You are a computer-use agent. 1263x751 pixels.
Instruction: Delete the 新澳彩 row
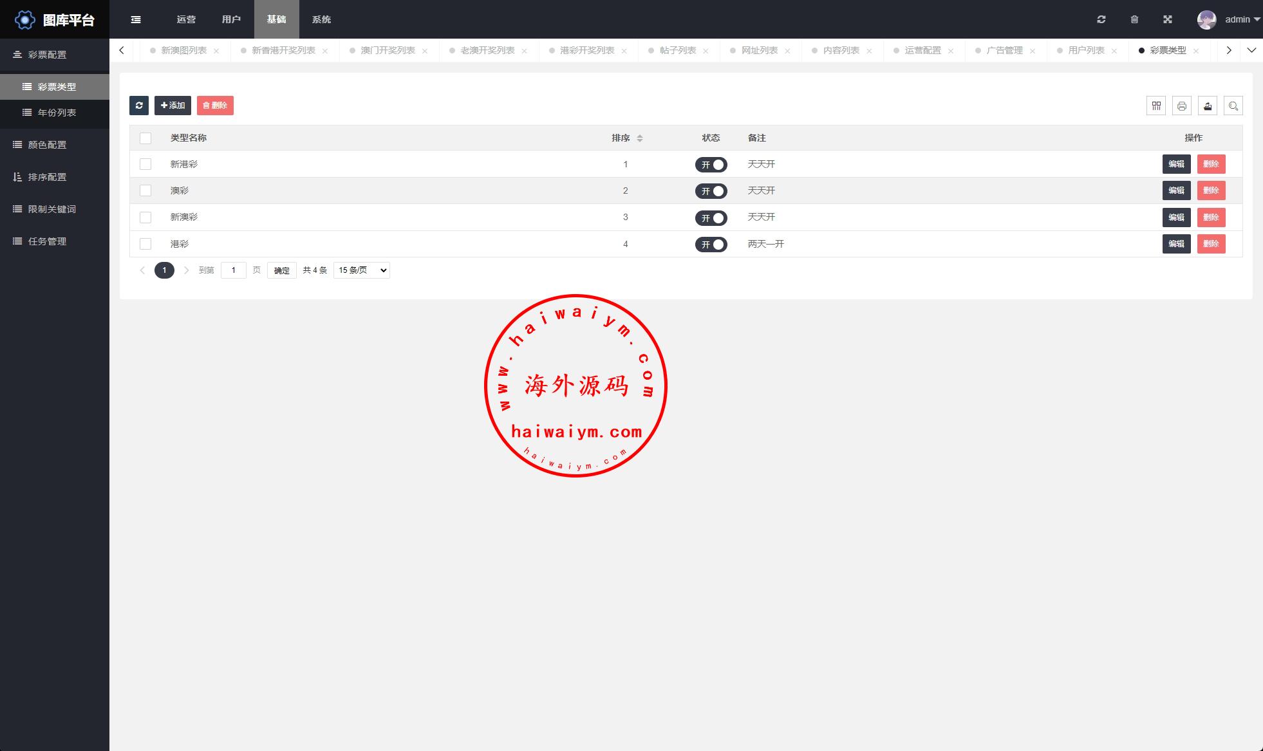click(1211, 218)
